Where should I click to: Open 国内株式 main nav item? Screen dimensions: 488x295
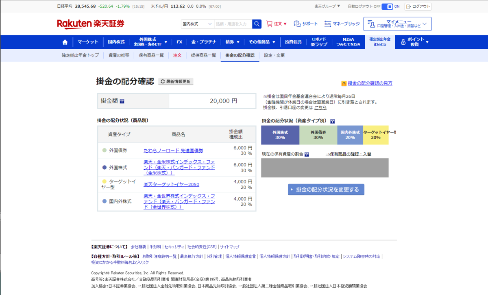click(x=116, y=42)
